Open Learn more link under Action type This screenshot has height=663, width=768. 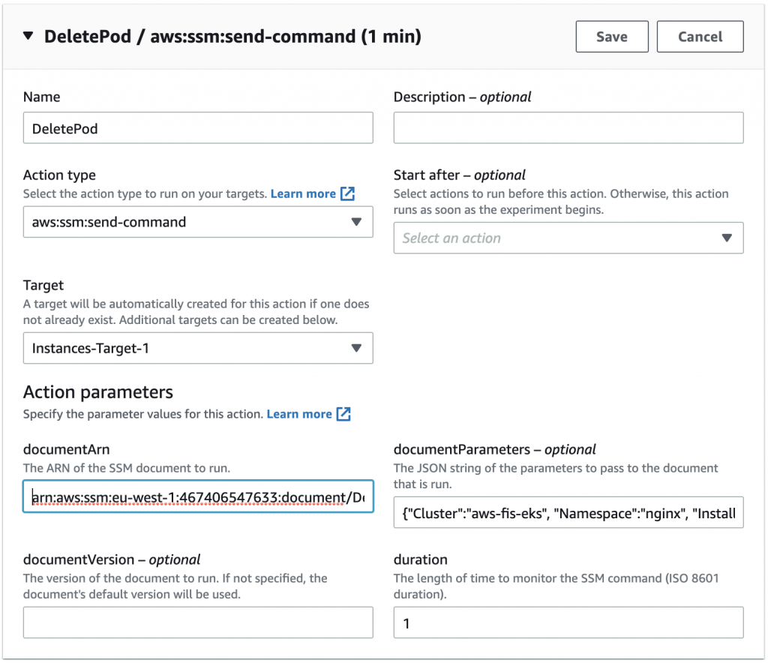(x=303, y=193)
